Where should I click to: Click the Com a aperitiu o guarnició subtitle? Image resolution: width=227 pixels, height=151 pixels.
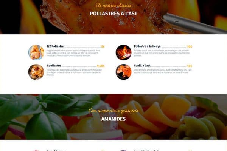click(x=113, y=111)
